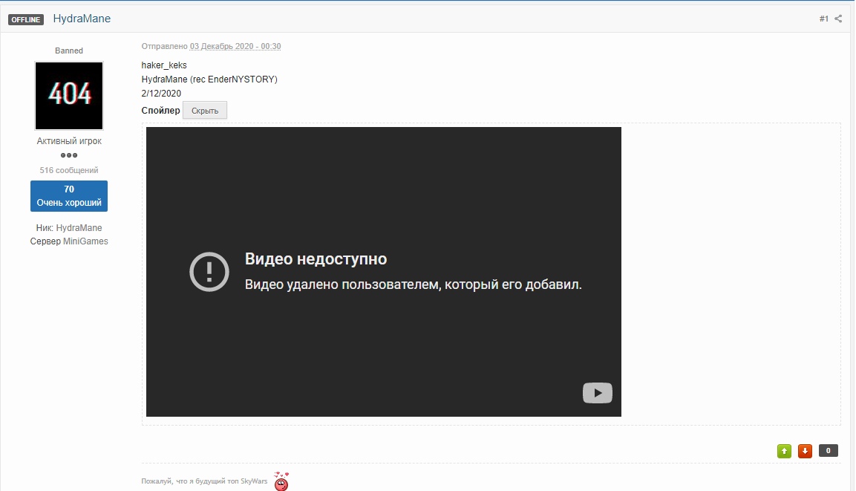Hide the spoiler with the Скрыть button
Viewport: 856px width, 491px height.
pos(203,109)
